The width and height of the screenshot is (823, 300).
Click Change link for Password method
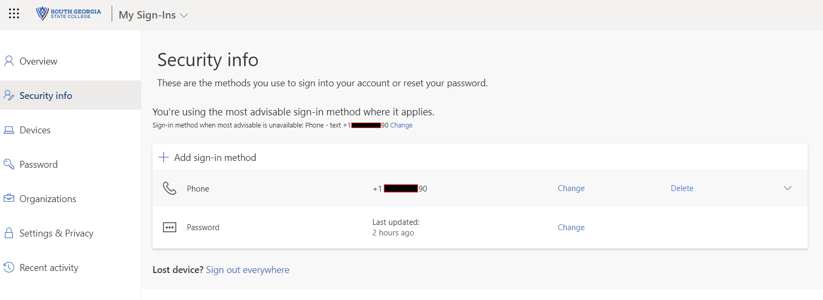click(571, 228)
